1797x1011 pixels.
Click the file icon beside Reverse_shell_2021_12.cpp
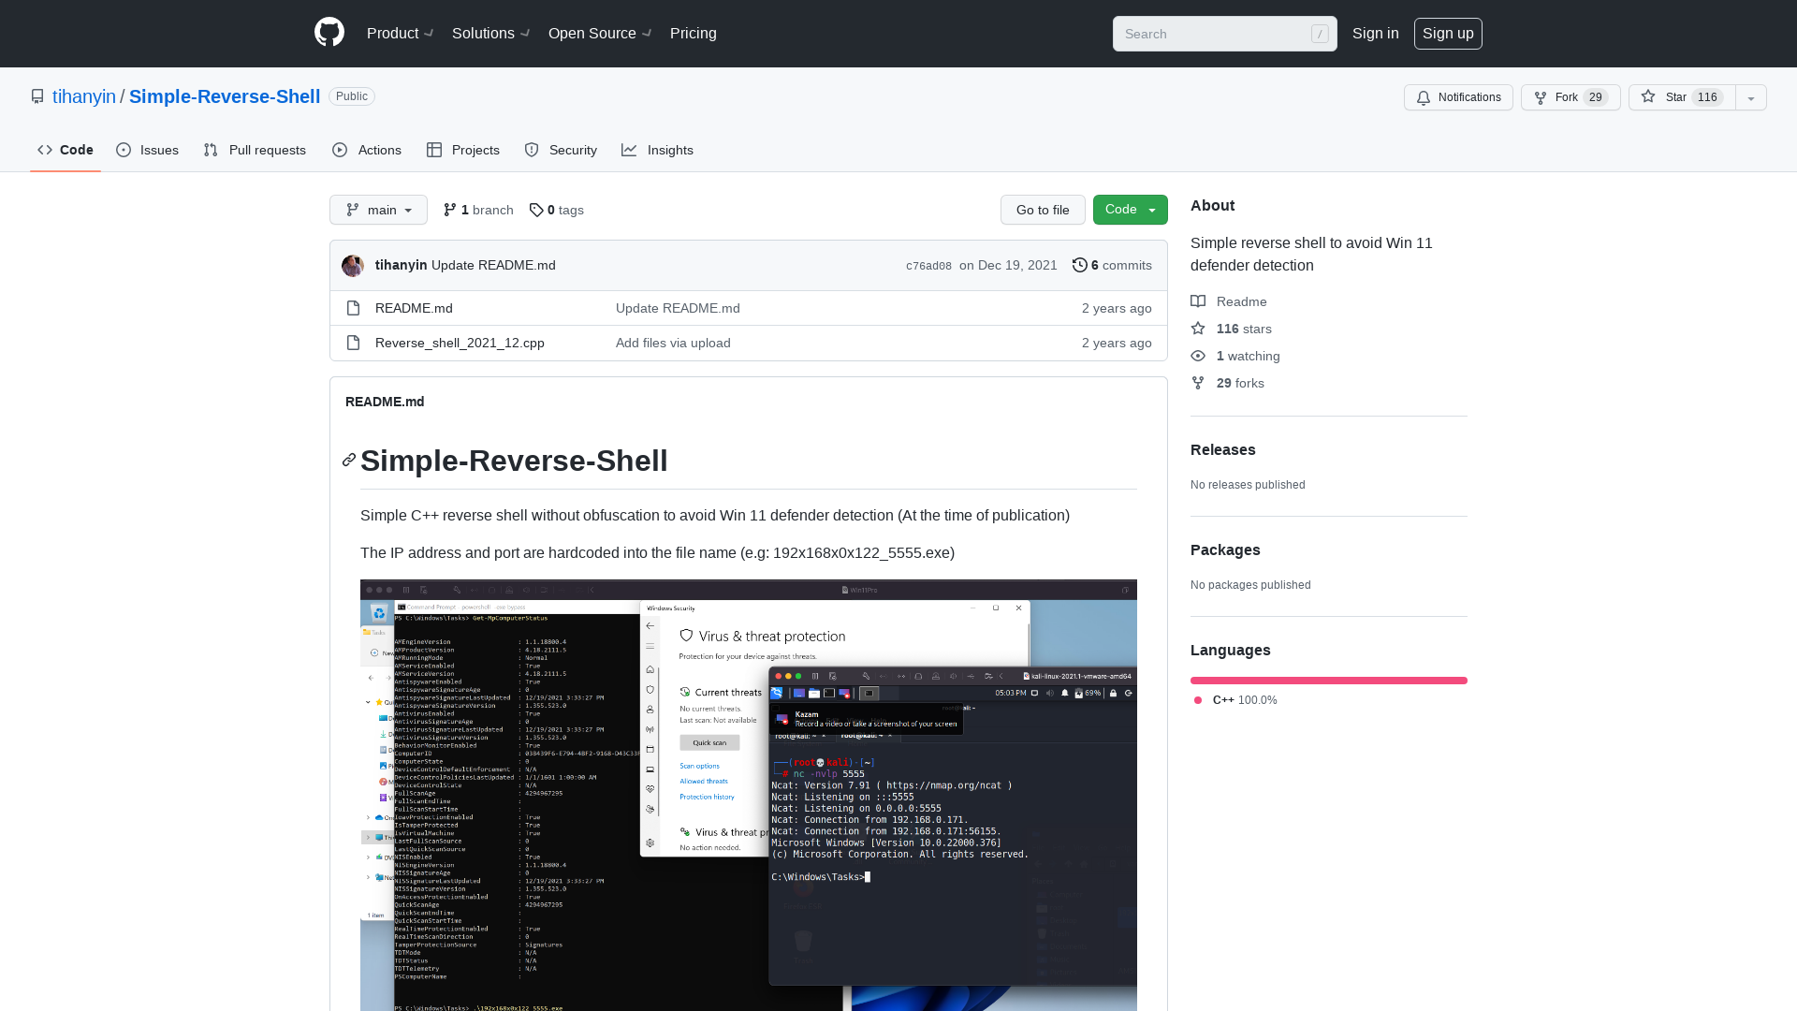click(x=353, y=343)
